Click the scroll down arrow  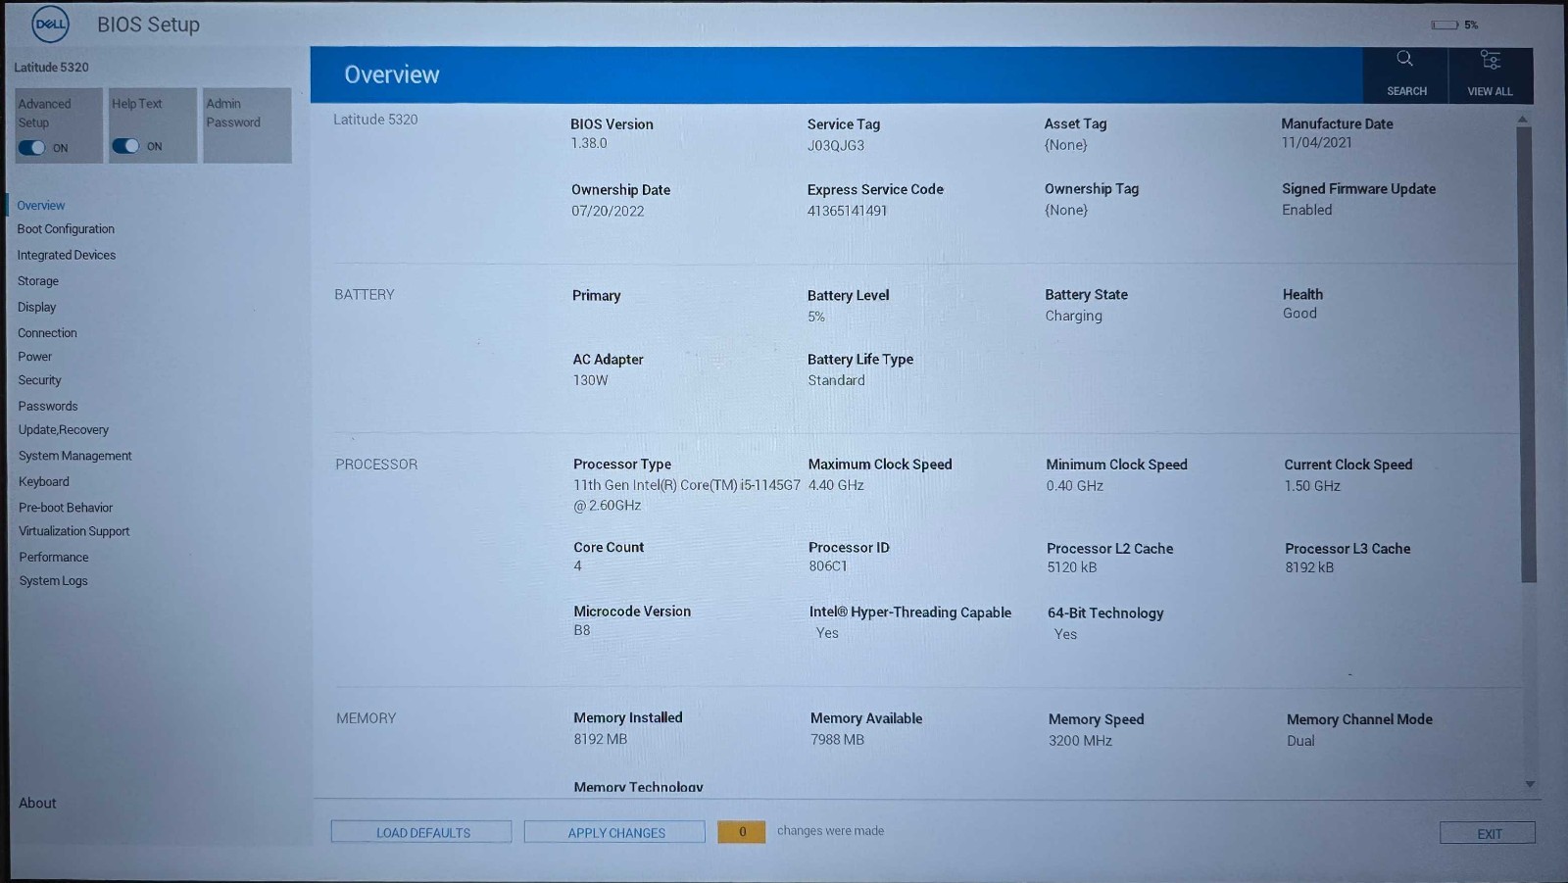coord(1529,785)
